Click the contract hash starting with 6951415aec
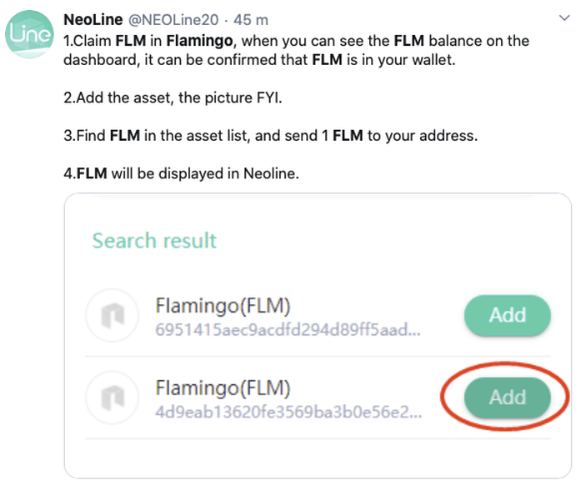 coord(287,329)
